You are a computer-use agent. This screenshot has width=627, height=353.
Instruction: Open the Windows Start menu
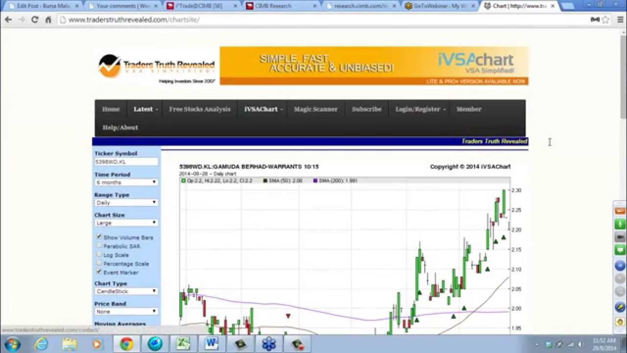click(12, 344)
